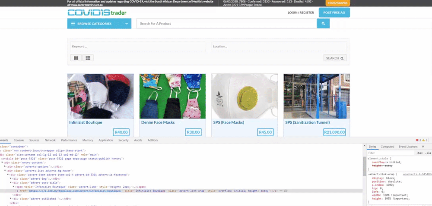This screenshot has width=432, height=206.
Task: Open the DevTools warning count indicator
Action: (x=425, y=140)
